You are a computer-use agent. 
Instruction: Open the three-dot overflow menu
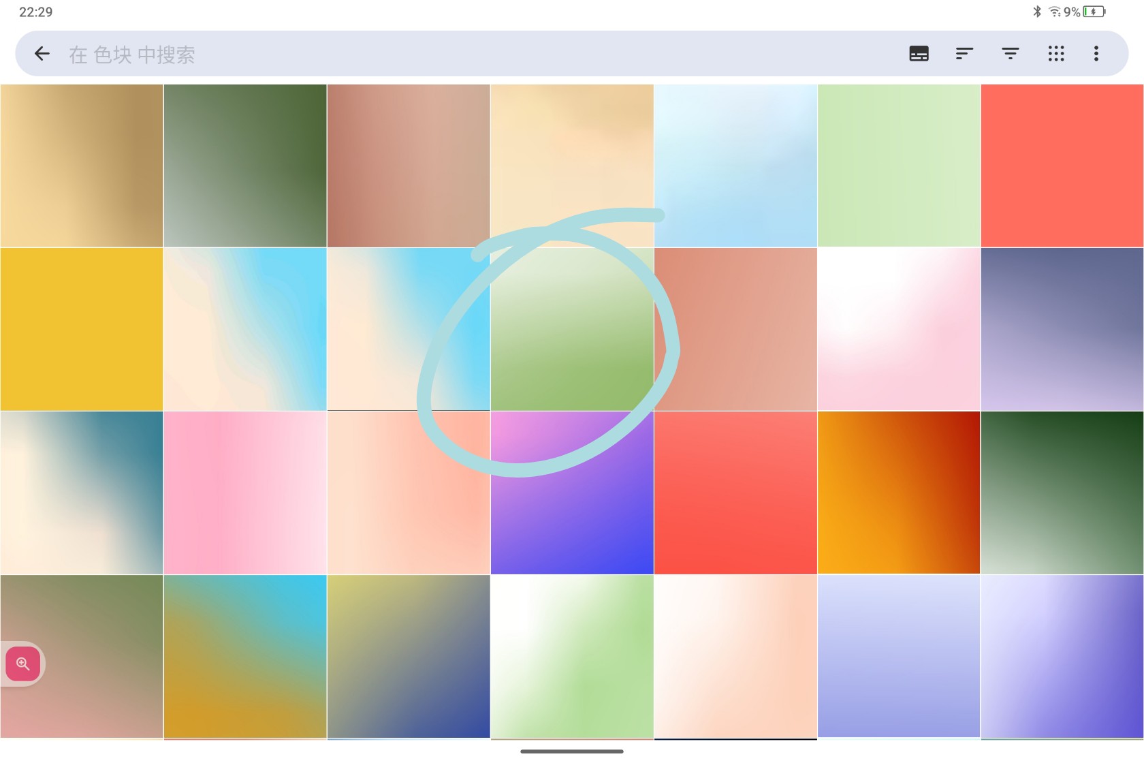[1096, 54]
